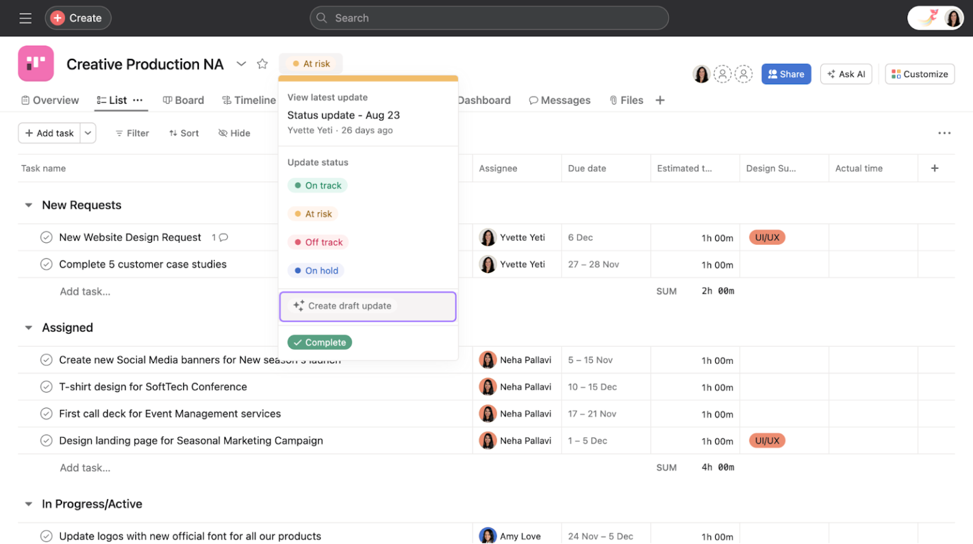Open the sidebar navigation menu

[25, 18]
